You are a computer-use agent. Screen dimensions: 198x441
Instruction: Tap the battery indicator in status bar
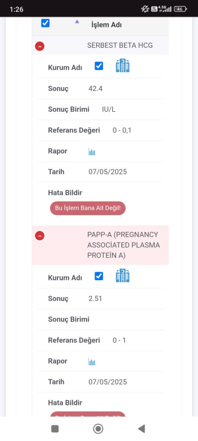coord(180,9)
